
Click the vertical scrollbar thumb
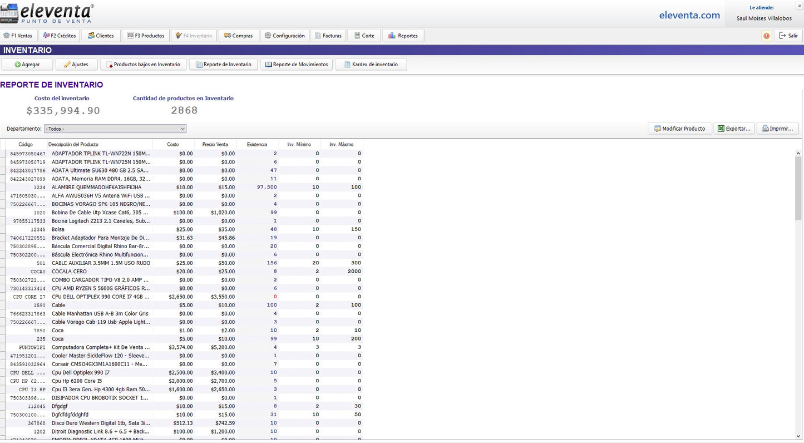(x=799, y=189)
